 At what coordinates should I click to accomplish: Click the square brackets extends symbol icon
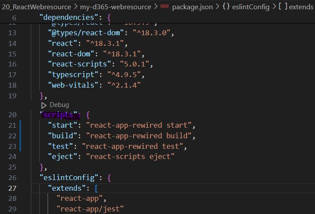click(x=281, y=7)
